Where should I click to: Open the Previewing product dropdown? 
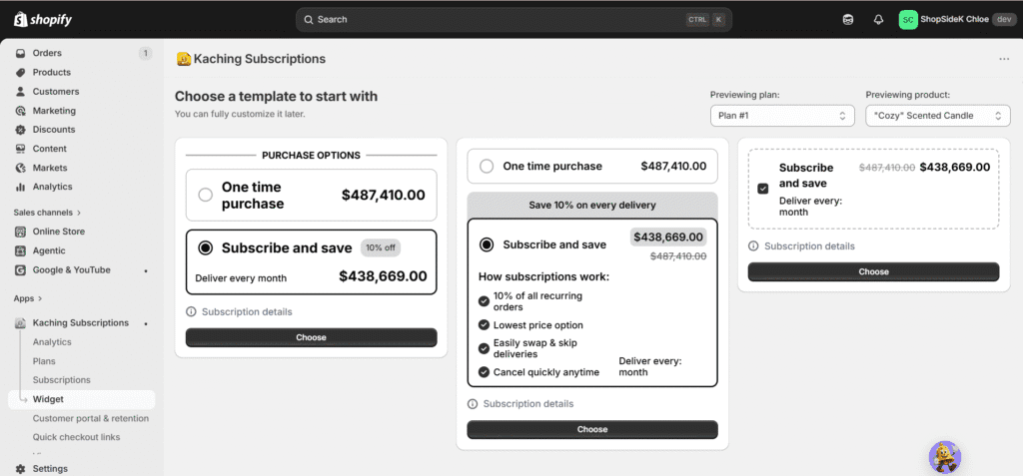click(x=938, y=116)
